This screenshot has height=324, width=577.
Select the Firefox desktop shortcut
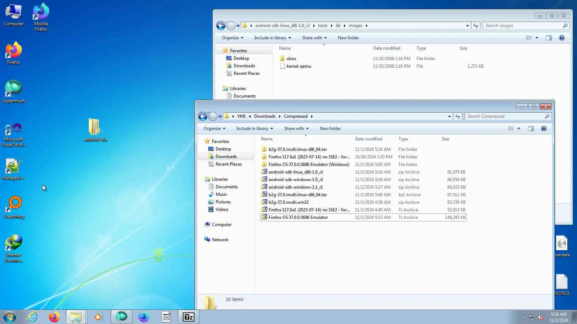14,53
